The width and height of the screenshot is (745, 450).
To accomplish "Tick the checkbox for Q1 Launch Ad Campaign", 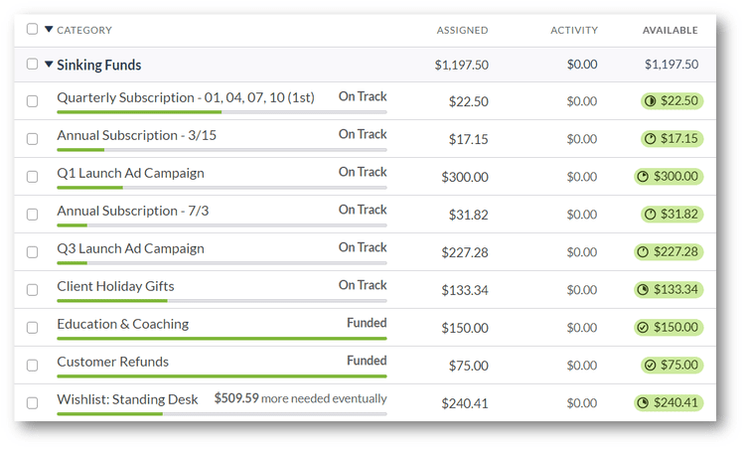I will pyautogui.click(x=33, y=177).
